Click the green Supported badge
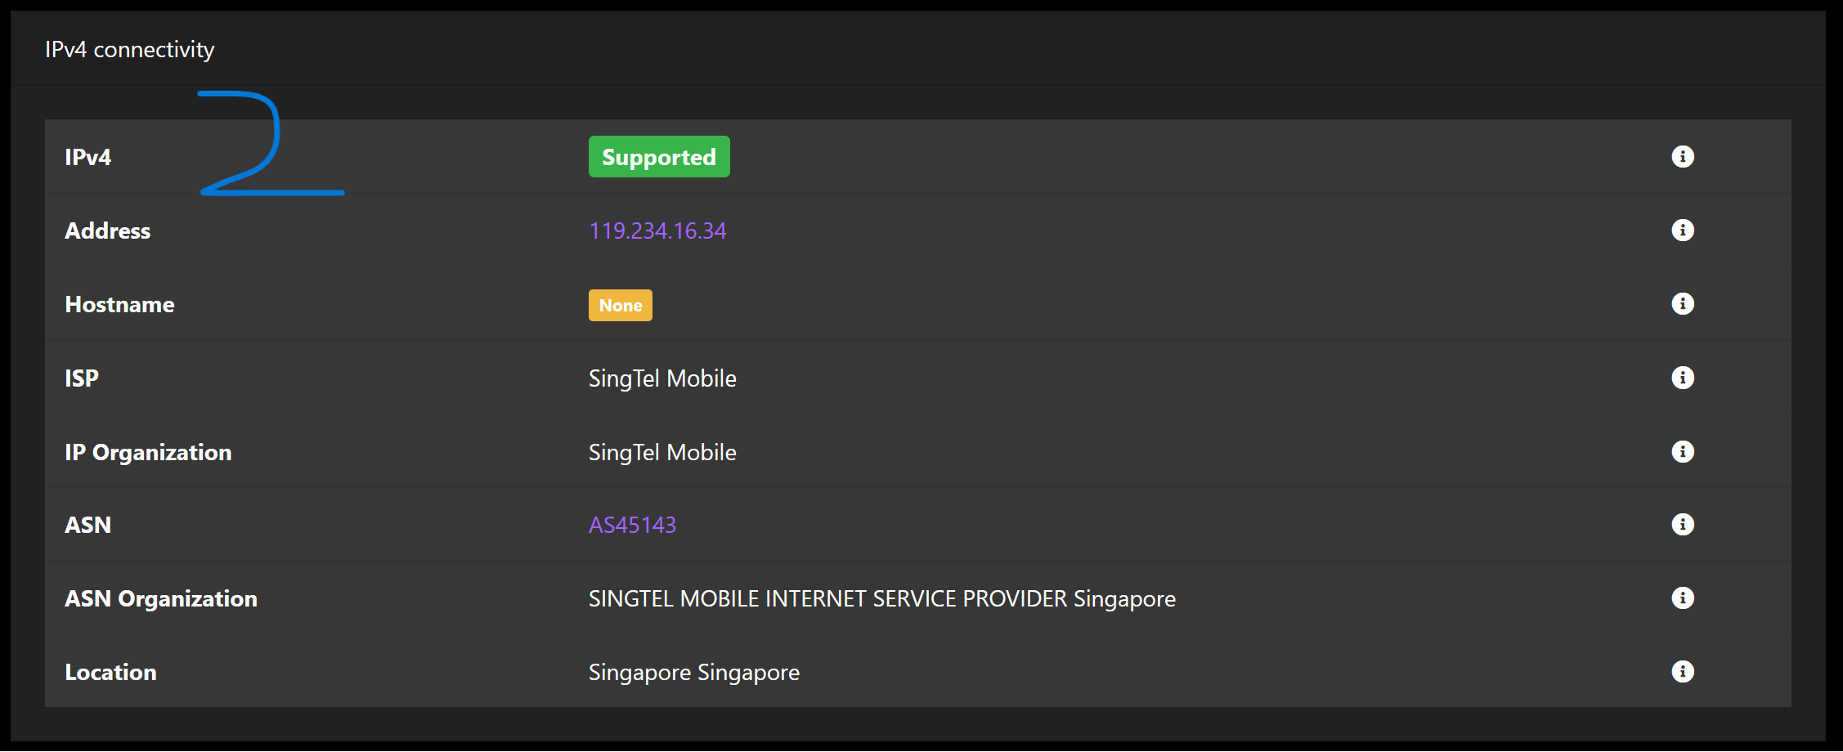This screenshot has height=752, width=1843. coord(659,157)
